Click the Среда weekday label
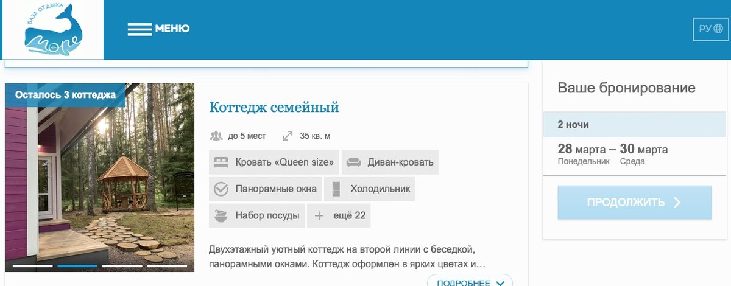The width and height of the screenshot is (731, 286). [x=632, y=161]
